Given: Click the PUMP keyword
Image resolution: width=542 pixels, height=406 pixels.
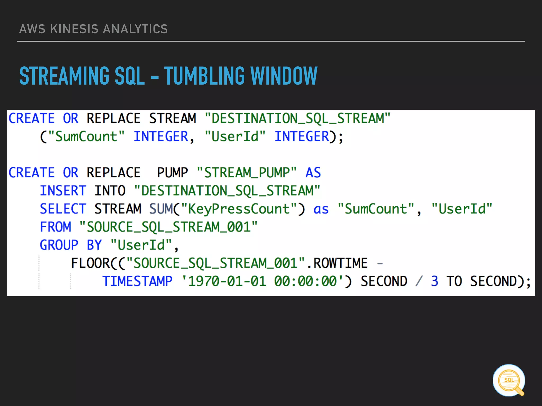Looking at the screenshot, I should coord(173,173).
